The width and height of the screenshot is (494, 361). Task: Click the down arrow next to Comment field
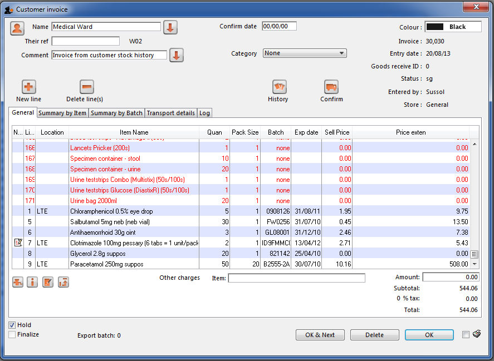pos(177,56)
